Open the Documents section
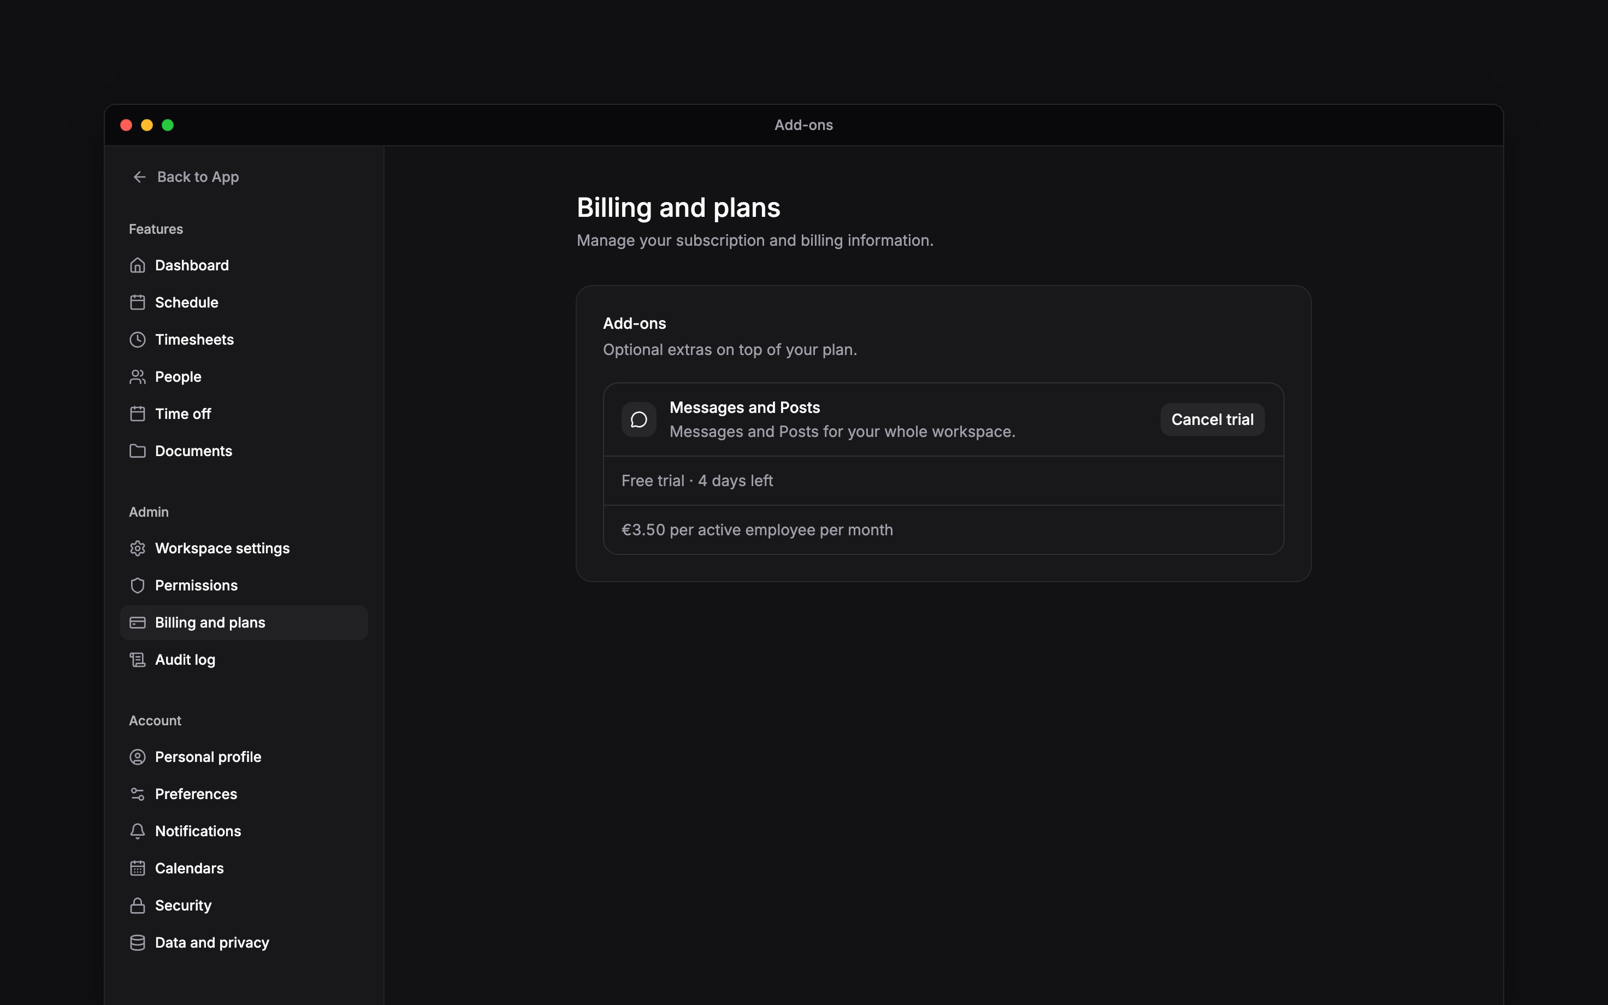This screenshot has height=1005, width=1608. pyautogui.click(x=244, y=451)
